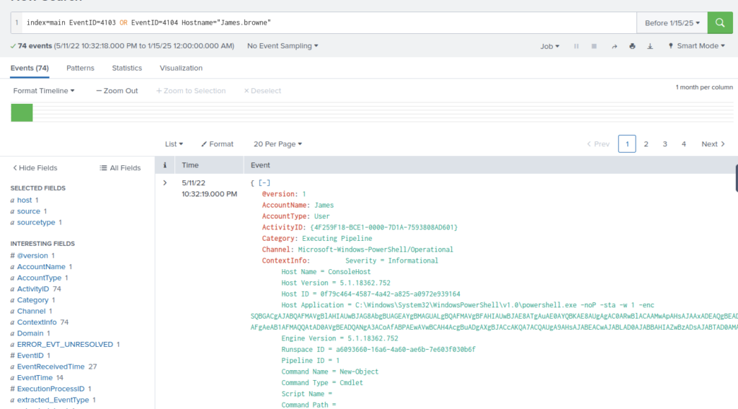Select current page 1 button
This screenshot has height=409, width=738.
(627, 144)
